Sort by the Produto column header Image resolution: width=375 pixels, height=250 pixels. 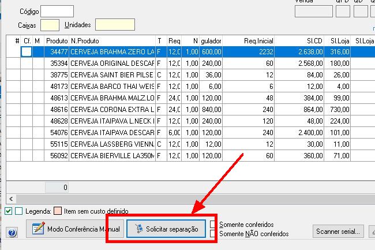(57, 41)
